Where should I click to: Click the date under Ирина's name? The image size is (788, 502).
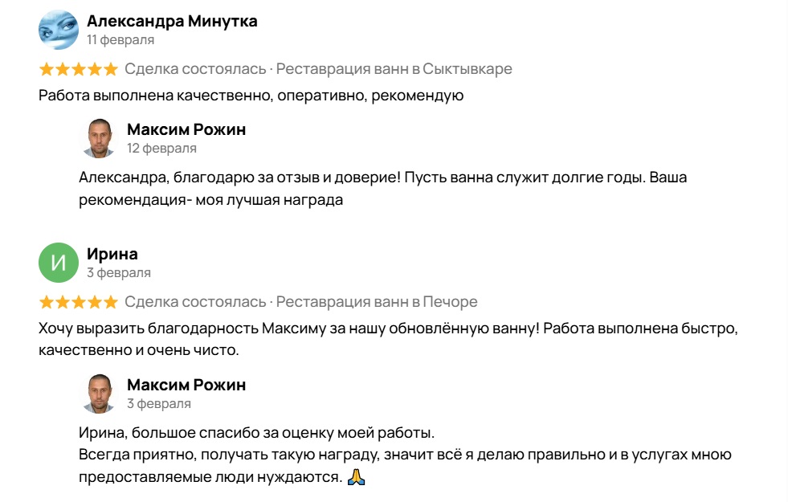[x=119, y=272]
